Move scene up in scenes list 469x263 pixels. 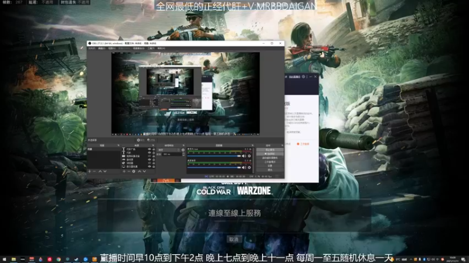click(x=100, y=171)
